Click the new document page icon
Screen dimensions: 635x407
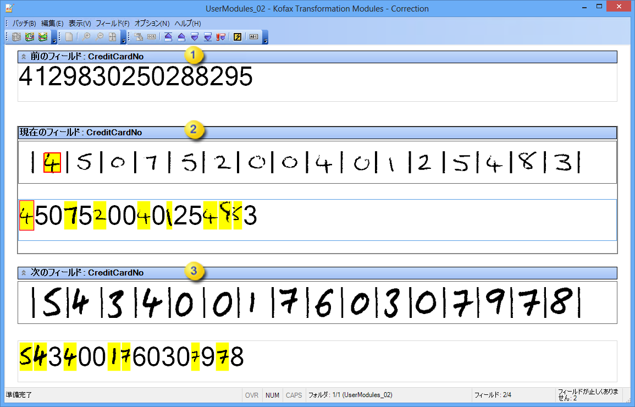tap(69, 37)
